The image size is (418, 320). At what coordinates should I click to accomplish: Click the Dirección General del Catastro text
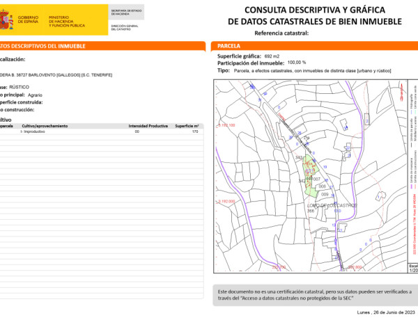[125, 26]
